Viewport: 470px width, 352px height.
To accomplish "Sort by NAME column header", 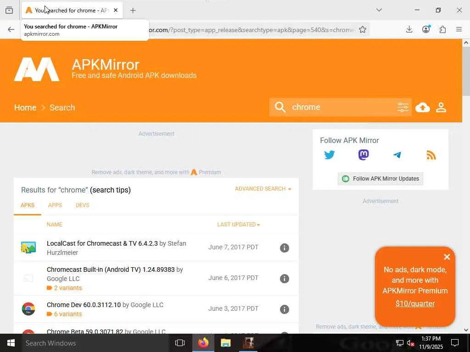I will click(x=55, y=225).
